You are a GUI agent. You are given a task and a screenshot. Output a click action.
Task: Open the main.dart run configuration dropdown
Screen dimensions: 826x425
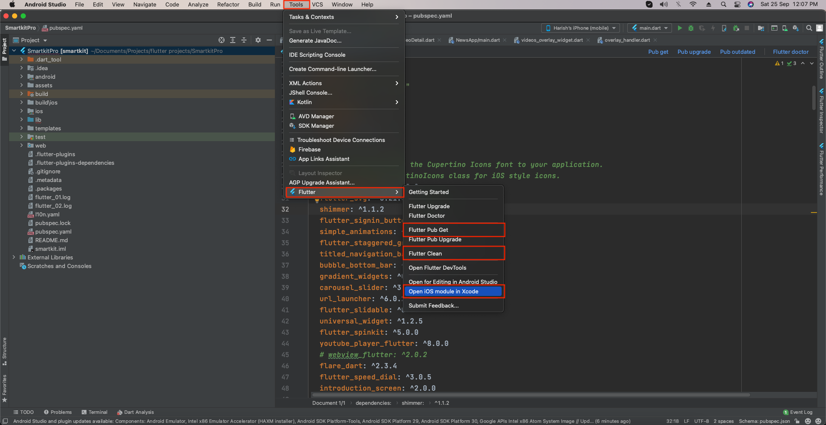[x=650, y=28]
